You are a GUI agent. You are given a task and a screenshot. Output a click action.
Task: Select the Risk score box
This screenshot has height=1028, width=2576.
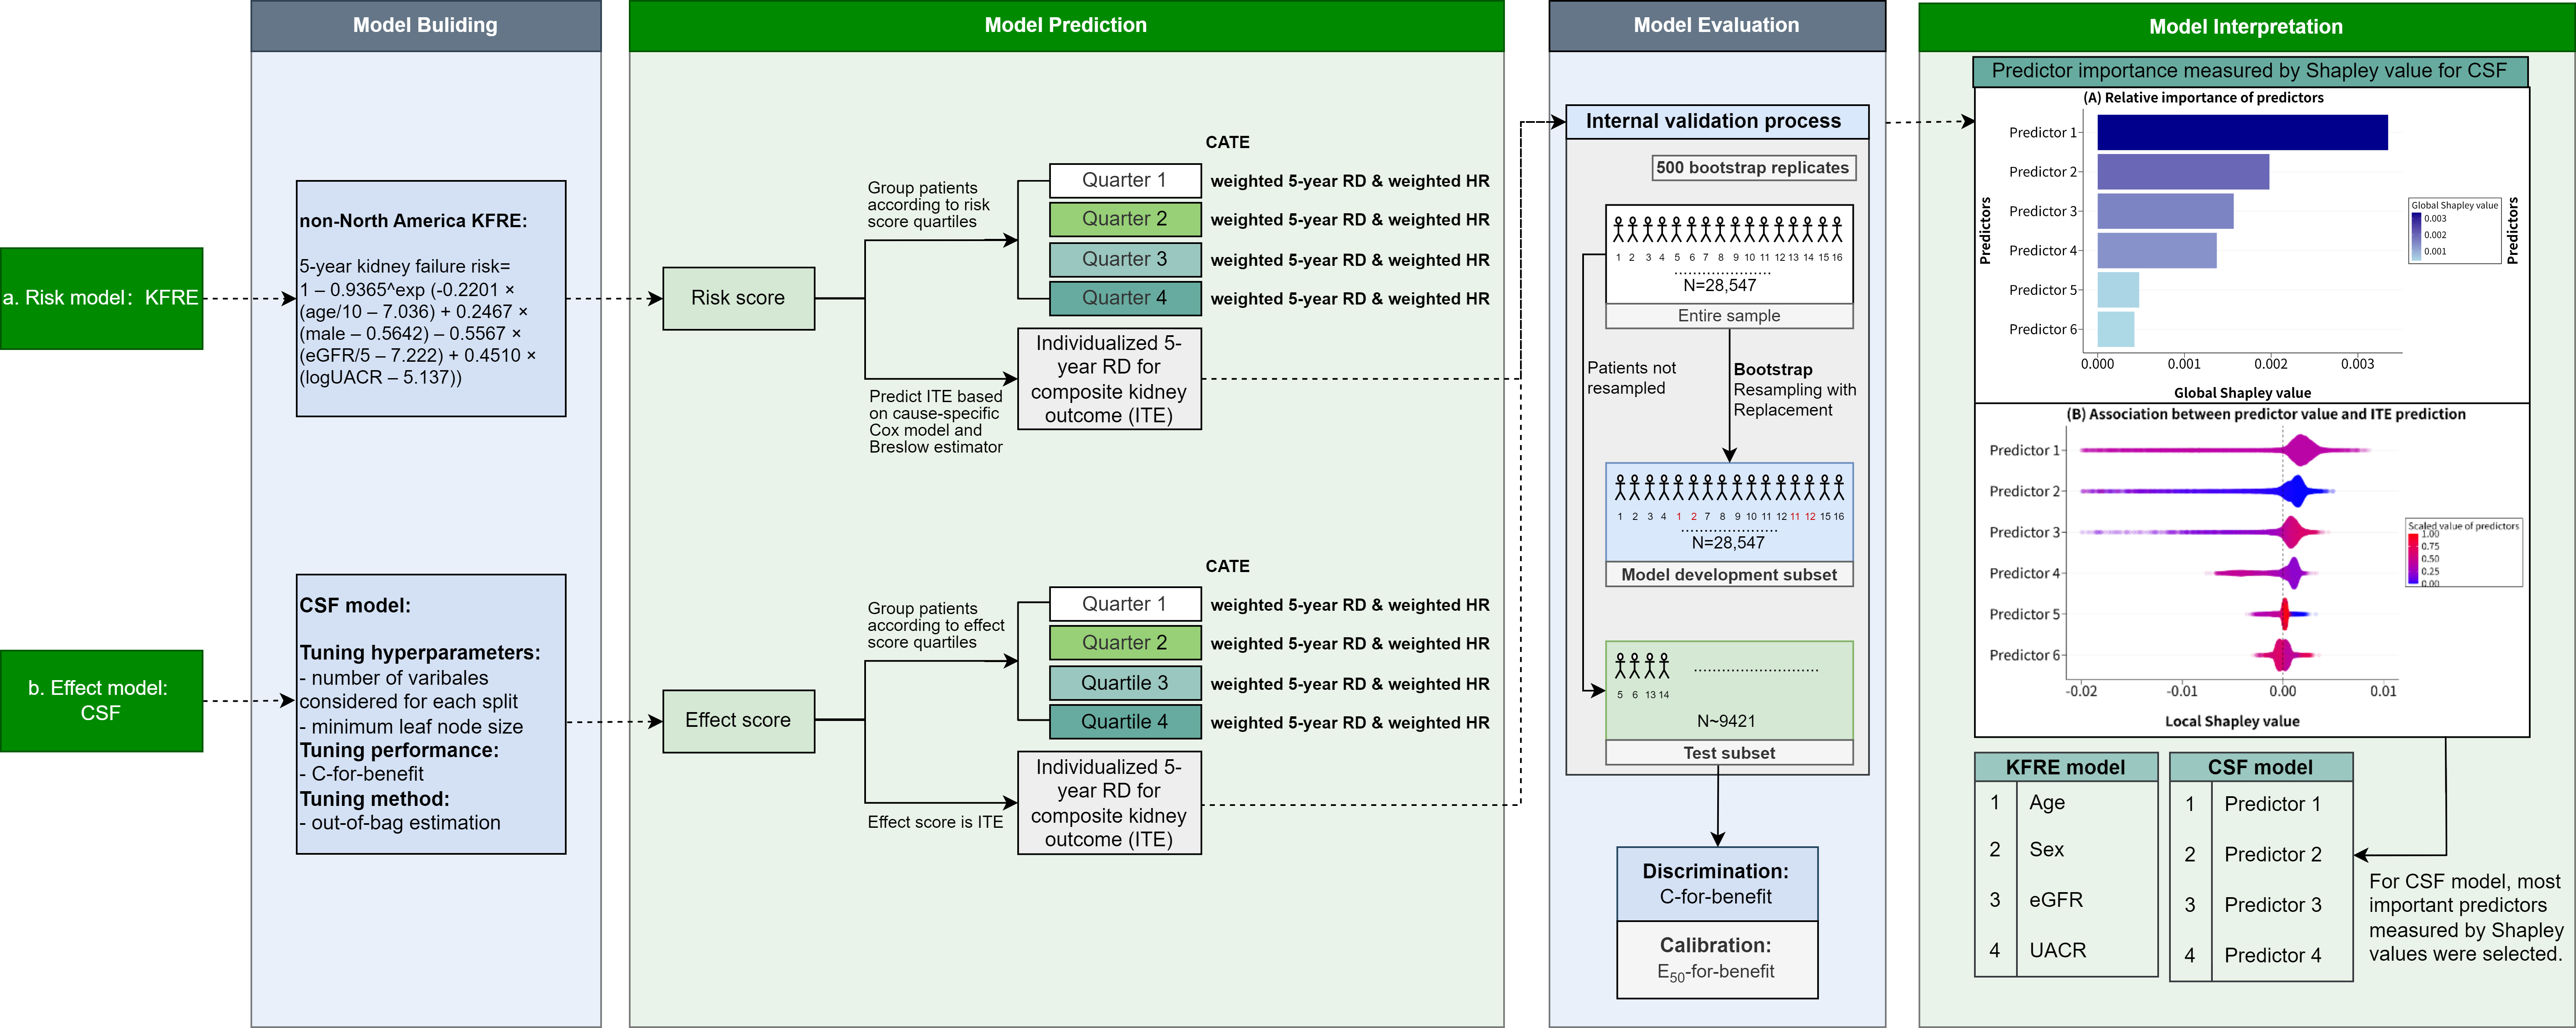tap(738, 298)
